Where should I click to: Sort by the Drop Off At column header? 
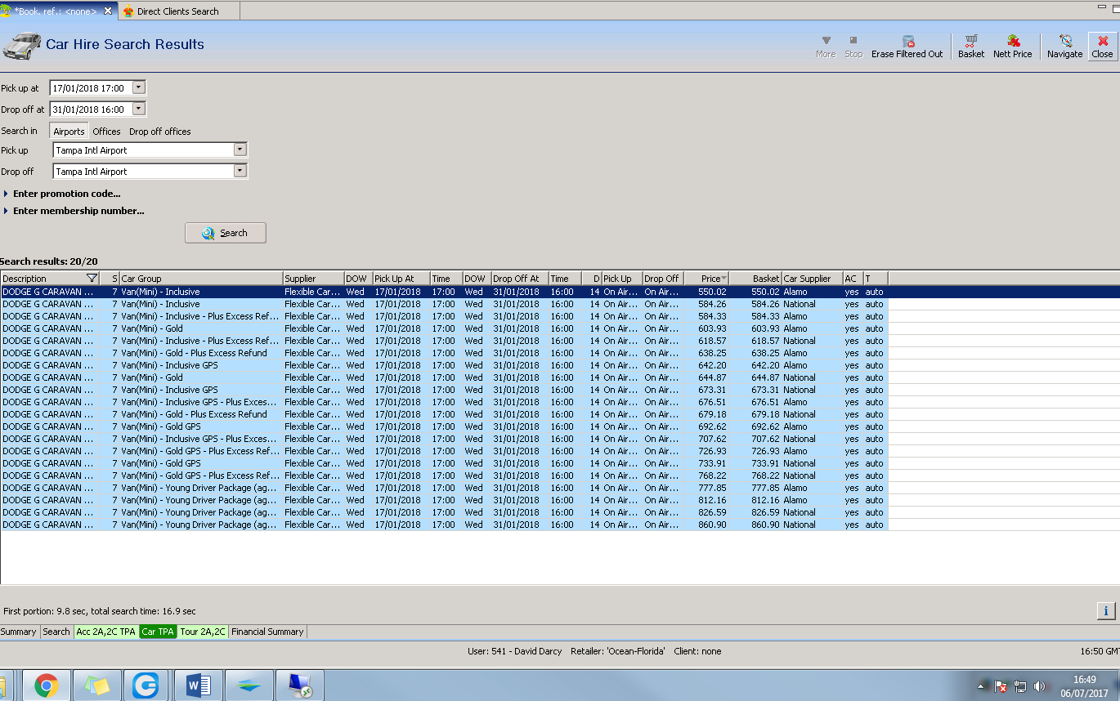(x=520, y=279)
